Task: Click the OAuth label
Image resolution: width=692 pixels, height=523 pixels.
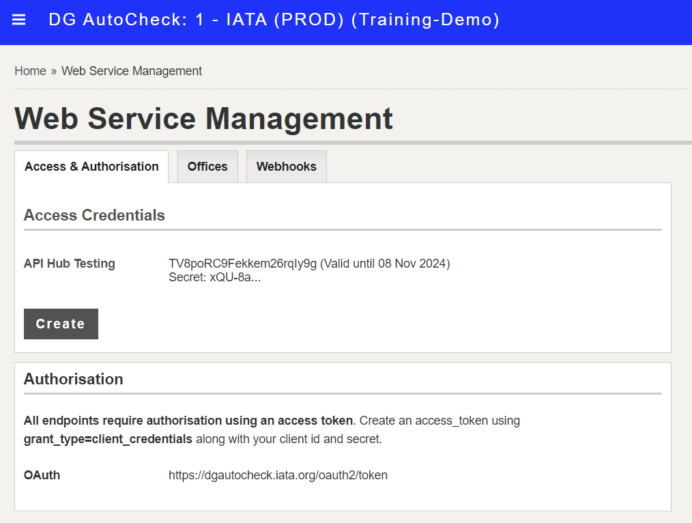Action: (42, 475)
